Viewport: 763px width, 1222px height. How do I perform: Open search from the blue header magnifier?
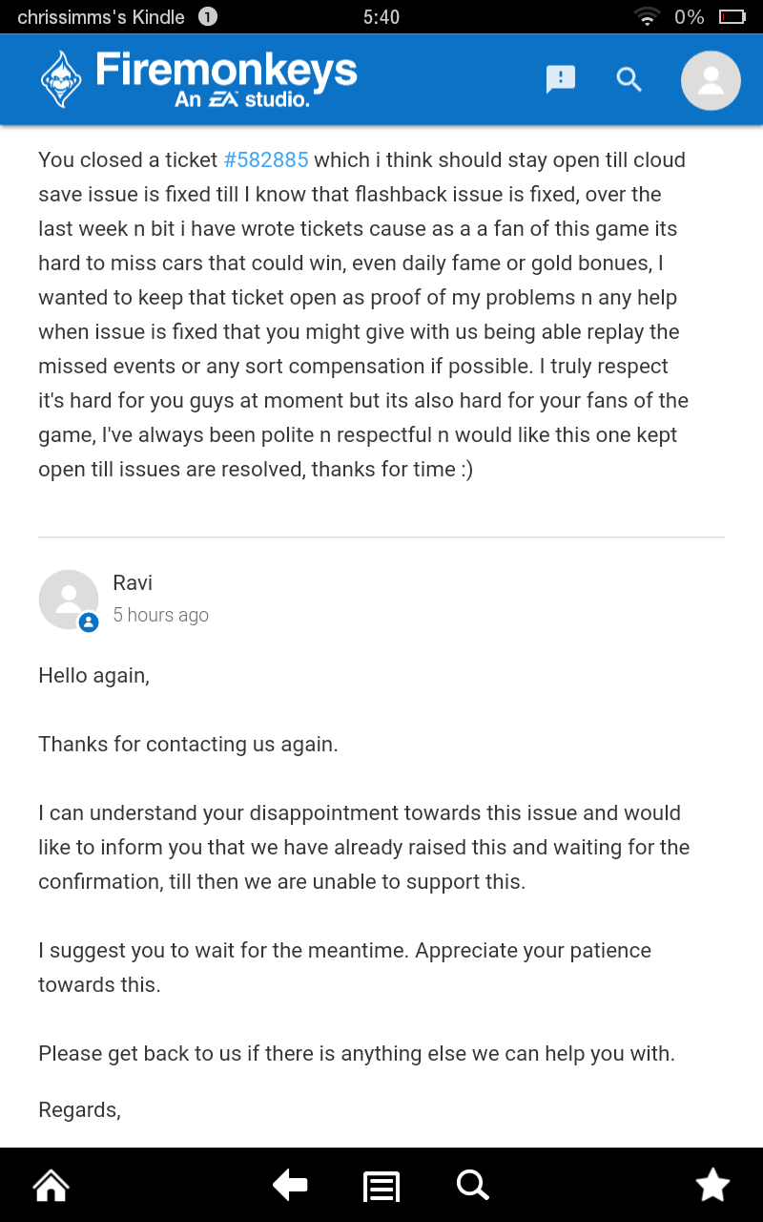(x=629, y=79)
